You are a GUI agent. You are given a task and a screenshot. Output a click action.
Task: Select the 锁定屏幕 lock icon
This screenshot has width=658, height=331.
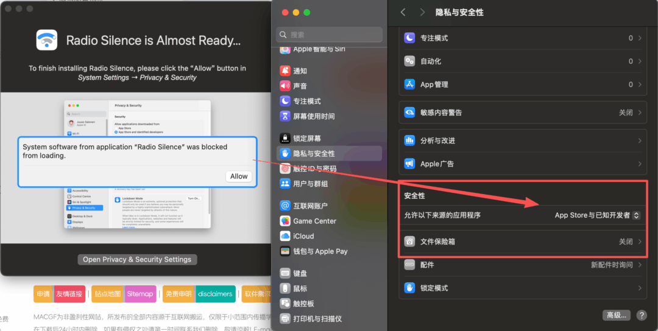click(x=285, y=138)
